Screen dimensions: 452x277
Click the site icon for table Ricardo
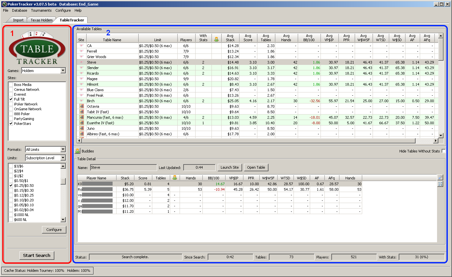[x=82, y=73]
